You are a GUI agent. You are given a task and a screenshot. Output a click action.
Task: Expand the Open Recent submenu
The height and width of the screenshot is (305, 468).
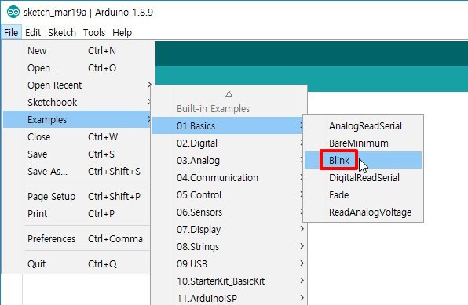(x=77, y=85)
